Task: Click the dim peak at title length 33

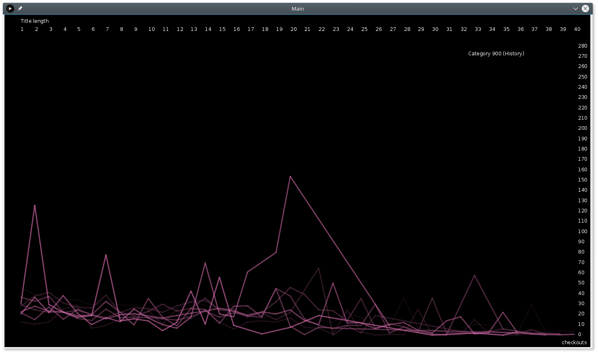Action: tap(474, 275)
